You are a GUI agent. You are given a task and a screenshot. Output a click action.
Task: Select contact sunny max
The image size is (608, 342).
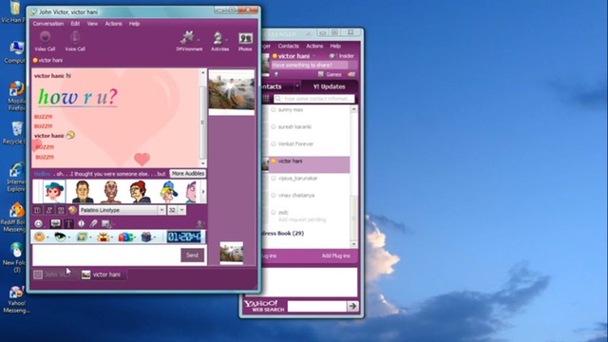tap(290, 110)
